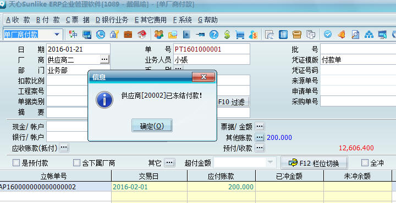Screen dimensions: 396x203
Task: Click the archive box toolbar icon
Action: tap(297, 34)
